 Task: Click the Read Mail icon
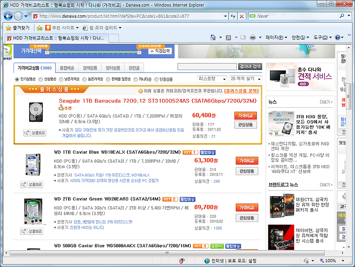click(243, 37)
